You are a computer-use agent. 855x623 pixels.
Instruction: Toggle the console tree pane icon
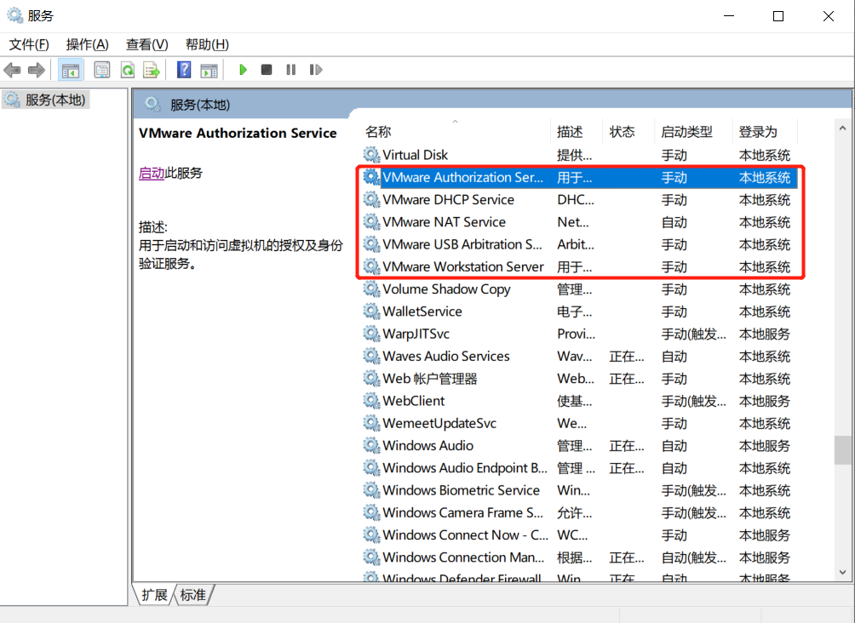(71, 70)
